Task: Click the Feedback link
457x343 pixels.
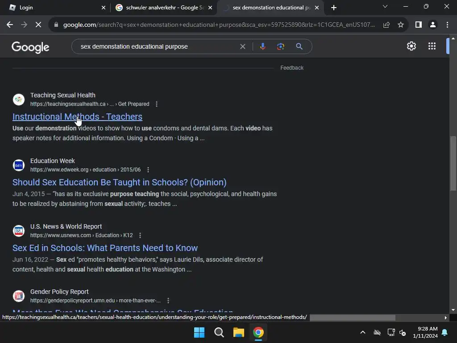Action: tap(292, 68)
